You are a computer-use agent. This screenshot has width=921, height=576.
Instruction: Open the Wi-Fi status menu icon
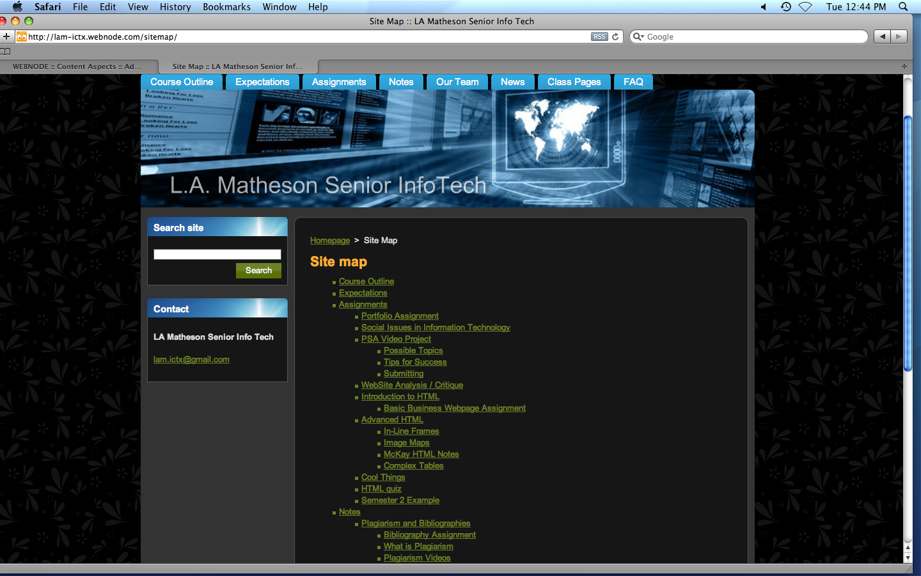coord(805,7)
